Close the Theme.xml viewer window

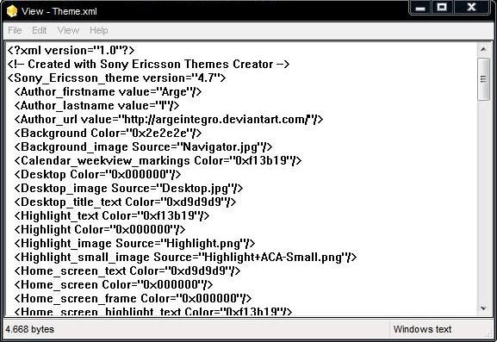[x=471, y=8]
